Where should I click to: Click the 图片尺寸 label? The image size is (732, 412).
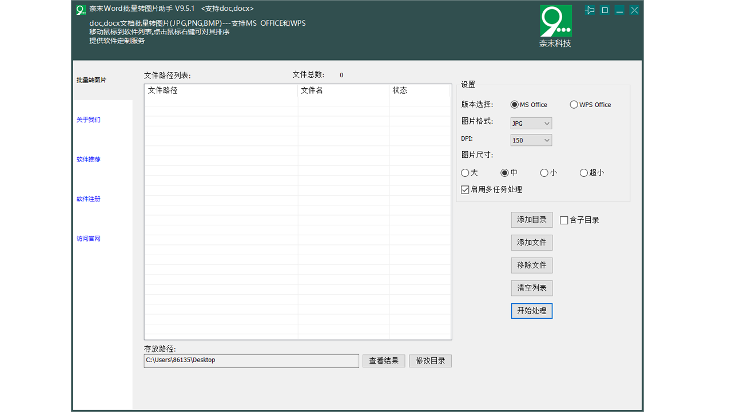477,155
